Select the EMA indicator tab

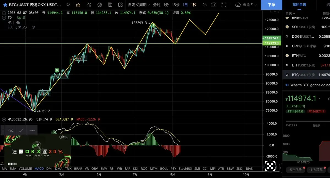pos(13,169)
